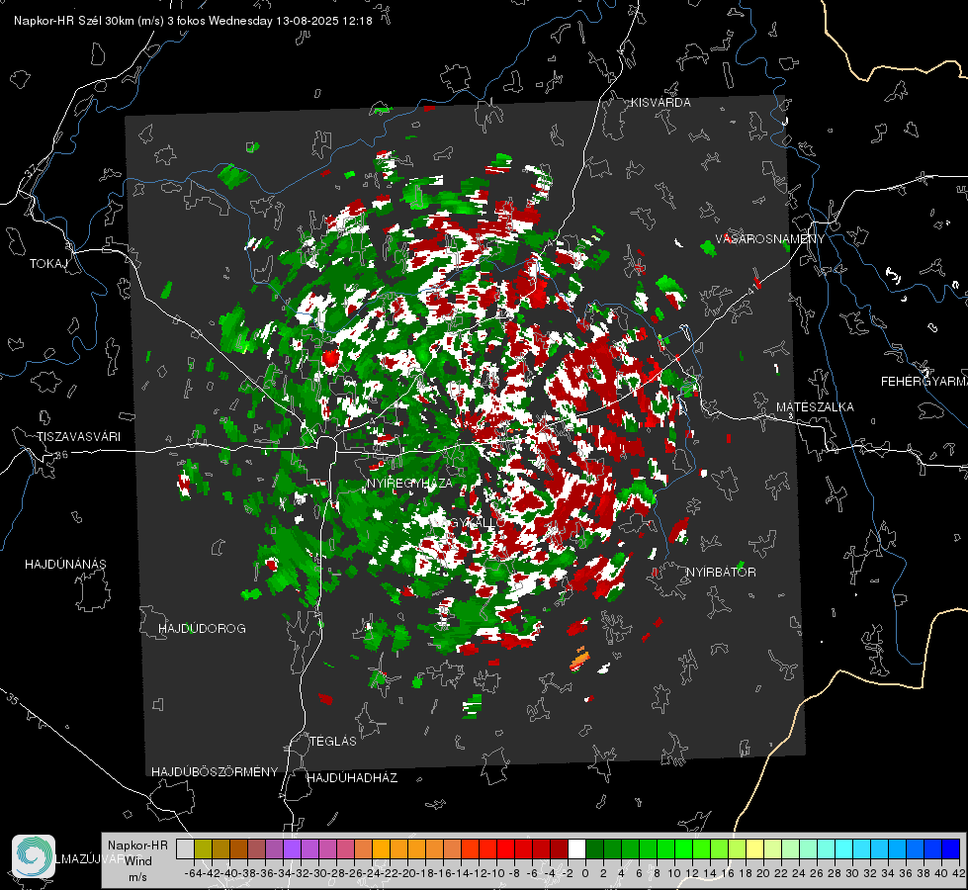Select the dark green 0 to 2 swatch

pos(594,849)
